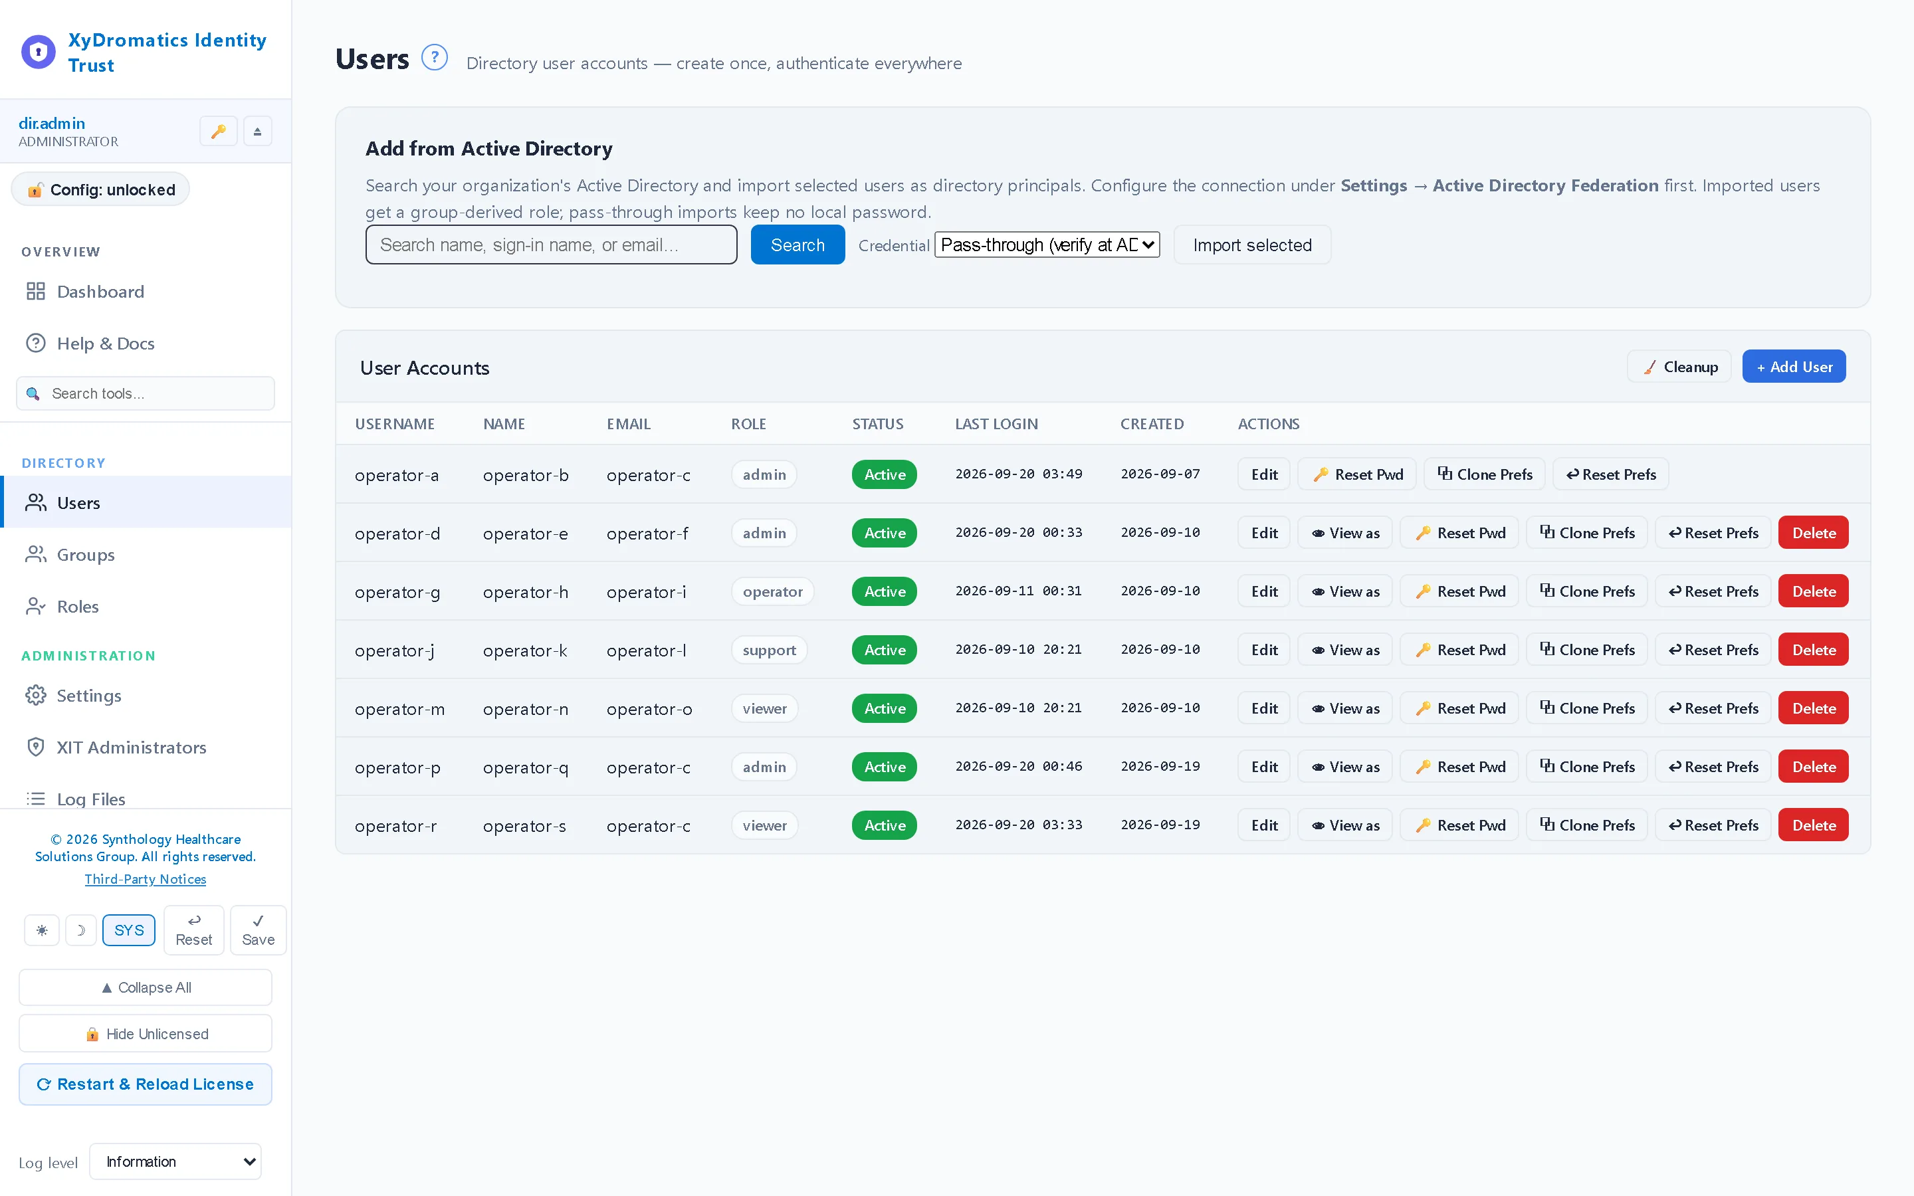Clone prefs for operator-r
This screenshot has height=1196, width=1914.
click(1586, 826)
